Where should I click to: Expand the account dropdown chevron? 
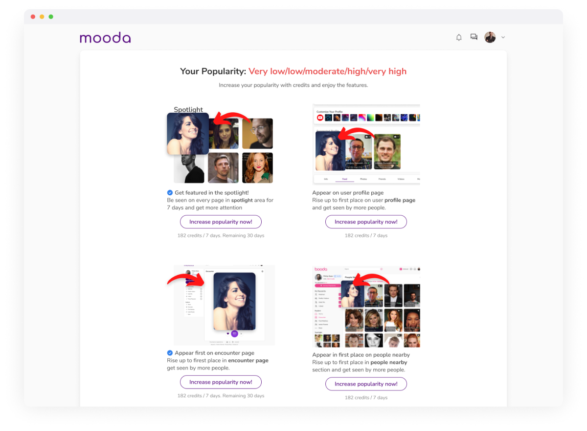coord(503,38)
